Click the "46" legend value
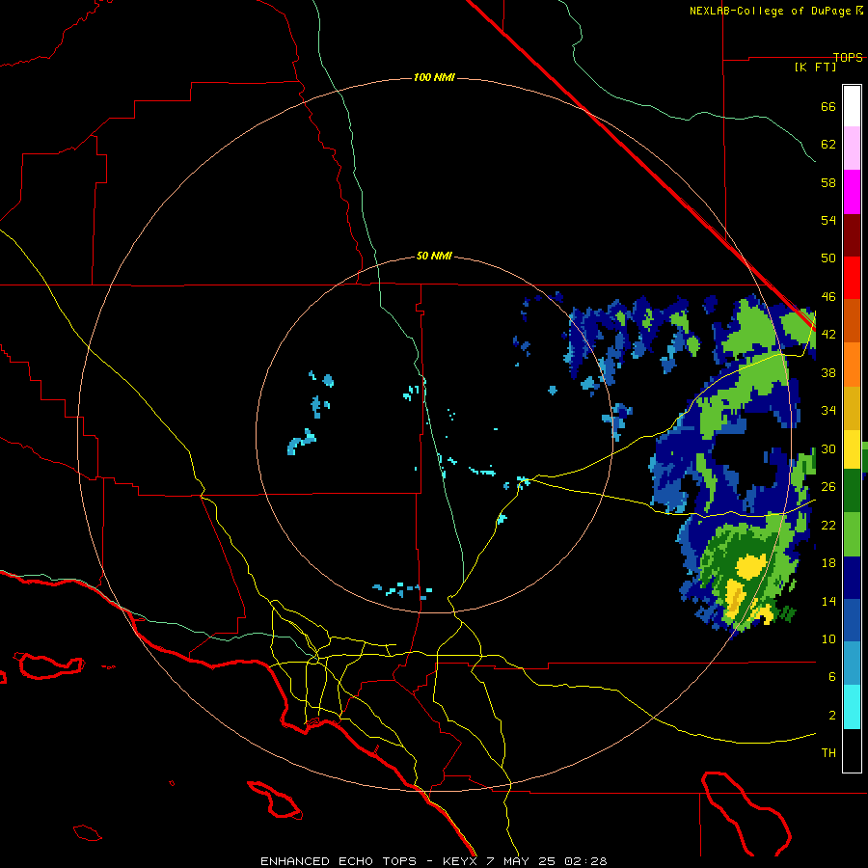The image size is (868, 868). pyautogui.click(x=828, y=296)
